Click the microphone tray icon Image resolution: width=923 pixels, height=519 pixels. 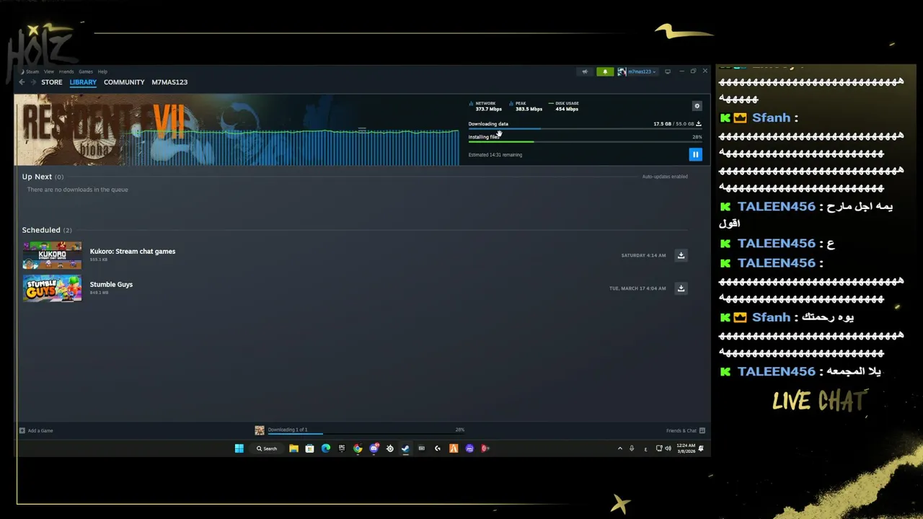point(632,448)
